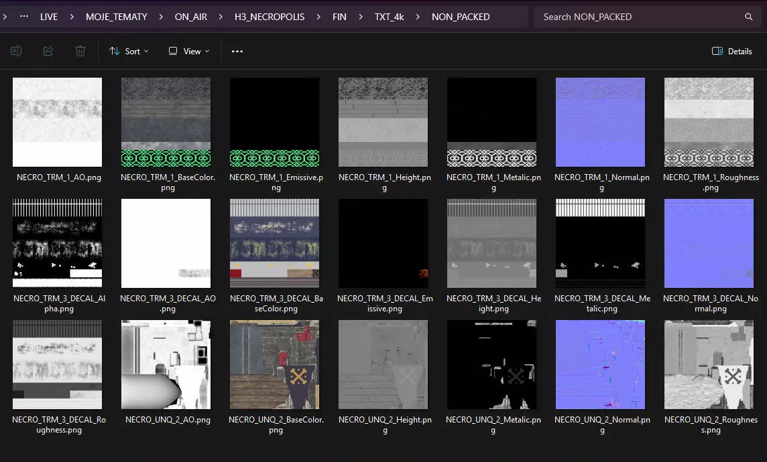This screenshot has width=767, height=462.
Task: Select NECRO_TRM_1_Emissive.png thumbnail
Action: click(274, 122)
